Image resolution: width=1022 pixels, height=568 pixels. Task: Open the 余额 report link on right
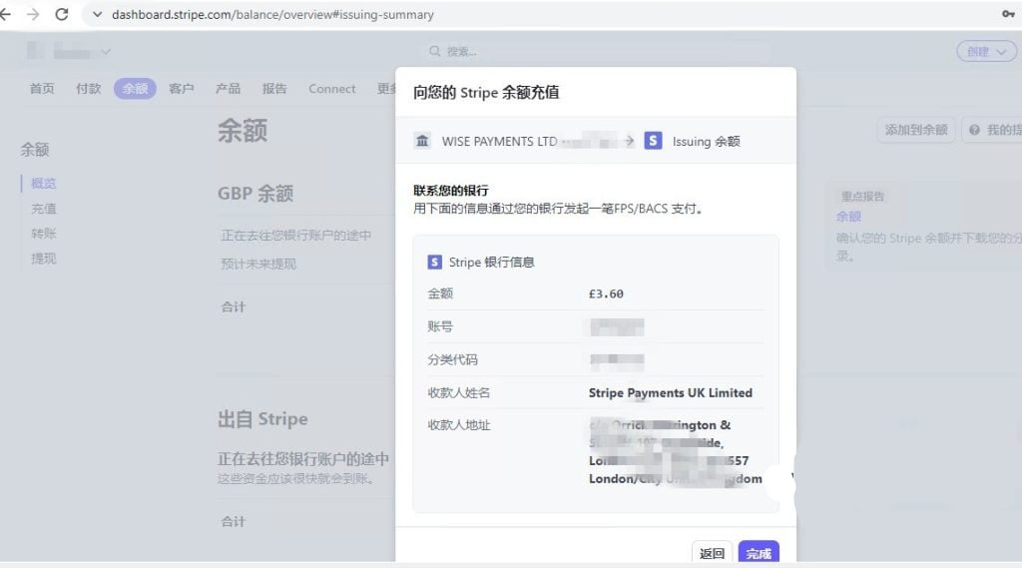coord(848,217)
